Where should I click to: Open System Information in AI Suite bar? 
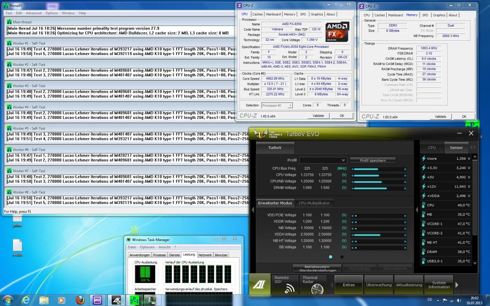click(439, 285)
